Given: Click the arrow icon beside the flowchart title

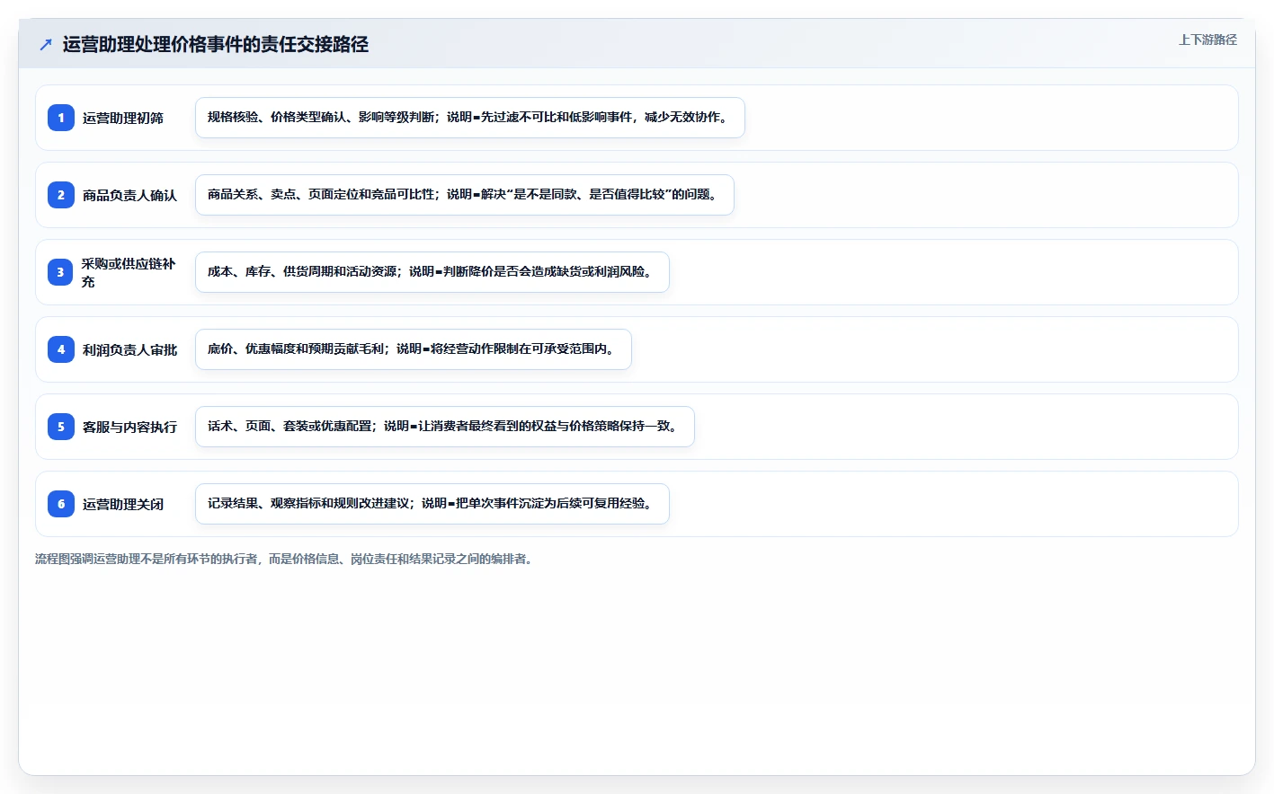Looking at the screenshot, I should 46,44.
